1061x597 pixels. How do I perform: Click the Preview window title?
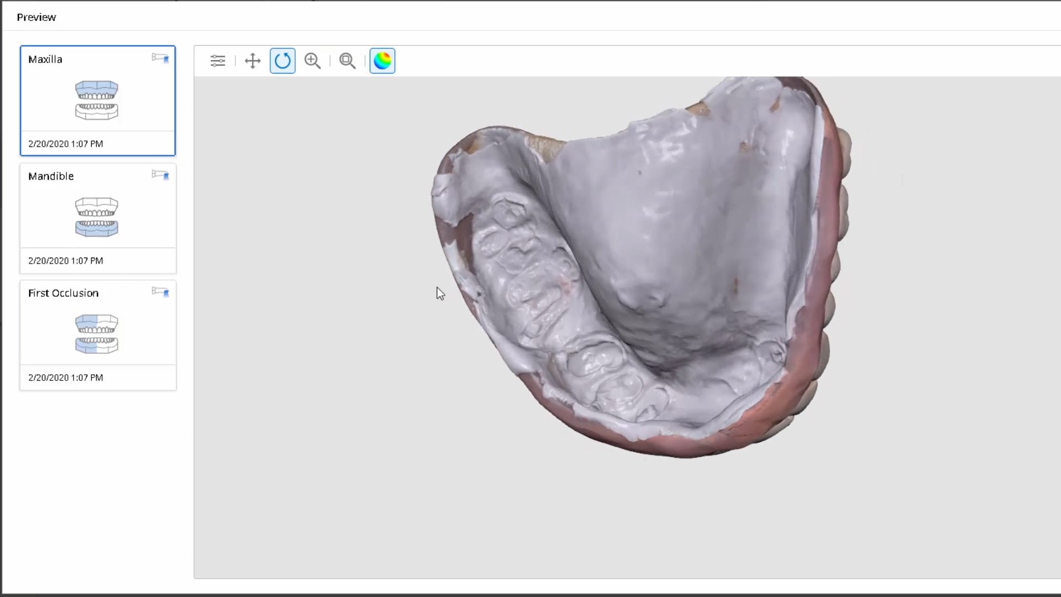point(36,17)
